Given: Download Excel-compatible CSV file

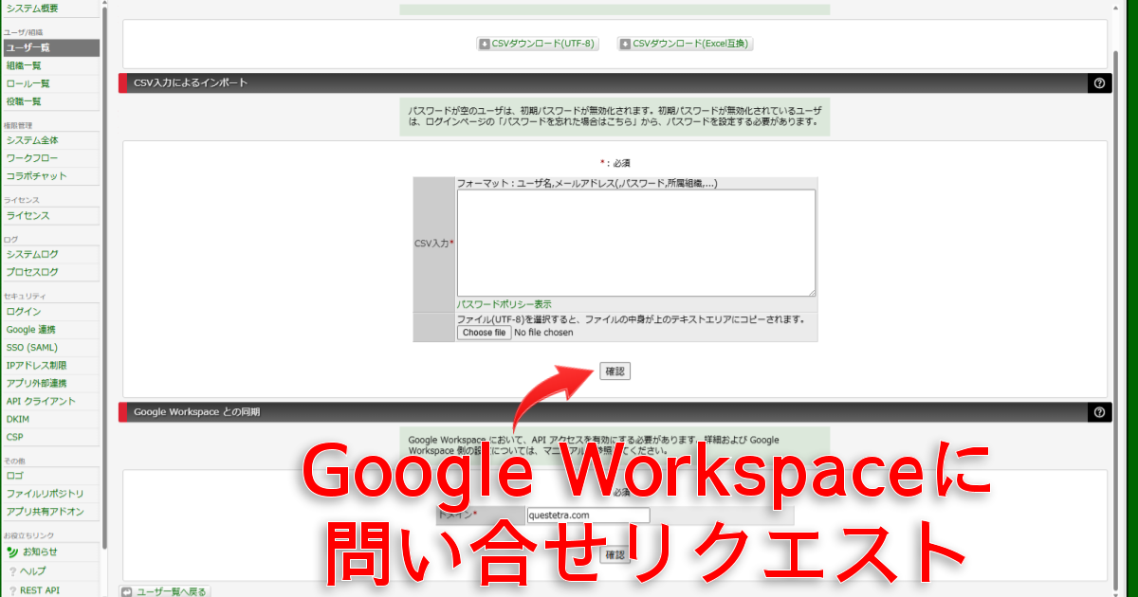Looking at the screenshot, I should 685,44.
